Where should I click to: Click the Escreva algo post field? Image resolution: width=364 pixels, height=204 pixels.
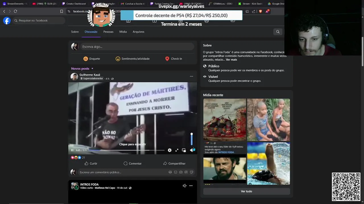(137, 46)
